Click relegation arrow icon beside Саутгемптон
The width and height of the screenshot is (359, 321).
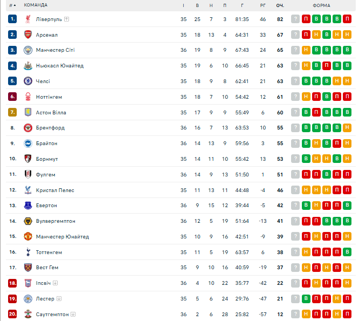(73, 314)
